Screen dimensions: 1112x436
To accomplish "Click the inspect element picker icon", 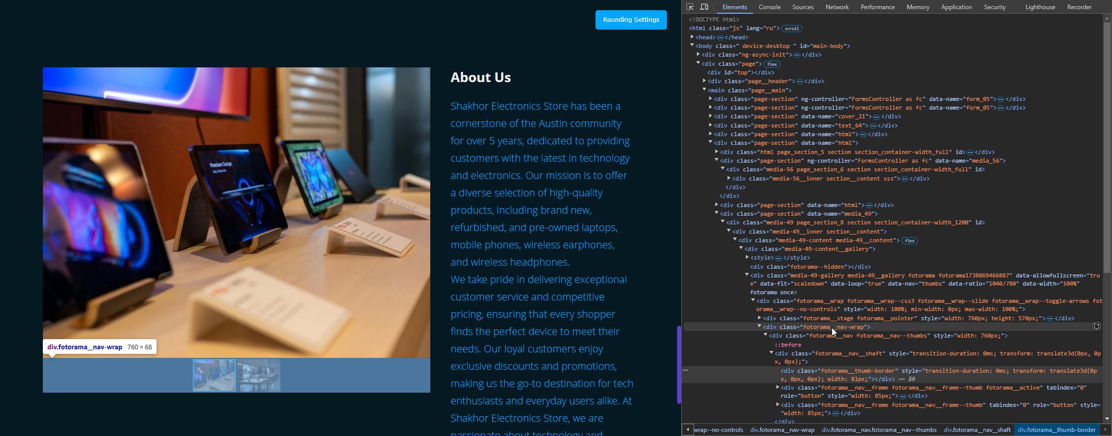I will click(x=690, y=7).
